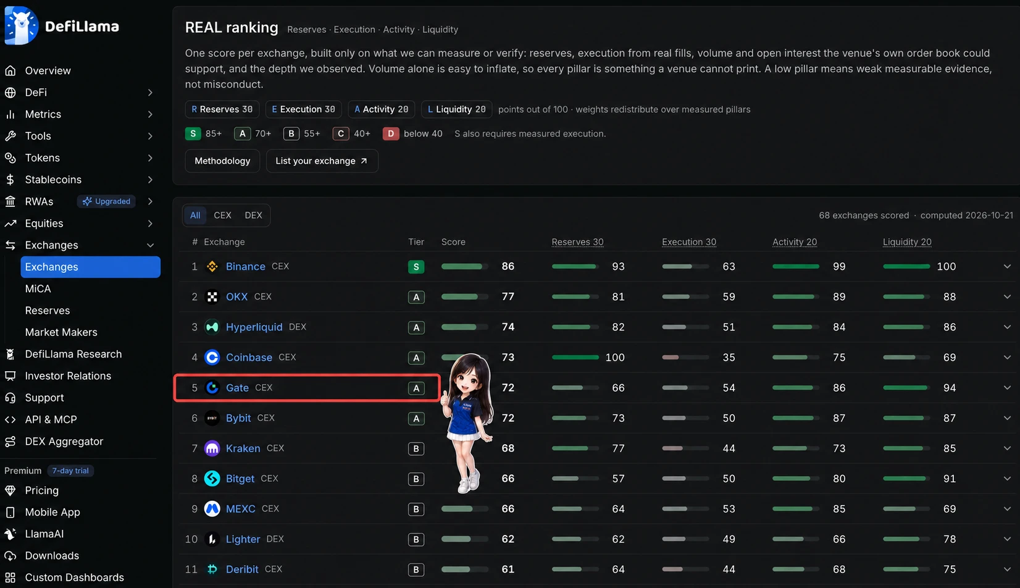Collapse the Exchanges sidebar section
Image resolution: width=1020 pixels, height=588 pixels.
pyautogui.click(x=151, y=245)
